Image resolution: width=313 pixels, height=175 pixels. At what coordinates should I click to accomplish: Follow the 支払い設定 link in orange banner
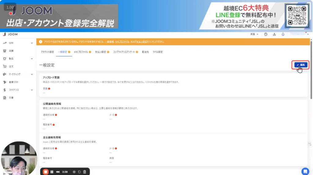141,42
